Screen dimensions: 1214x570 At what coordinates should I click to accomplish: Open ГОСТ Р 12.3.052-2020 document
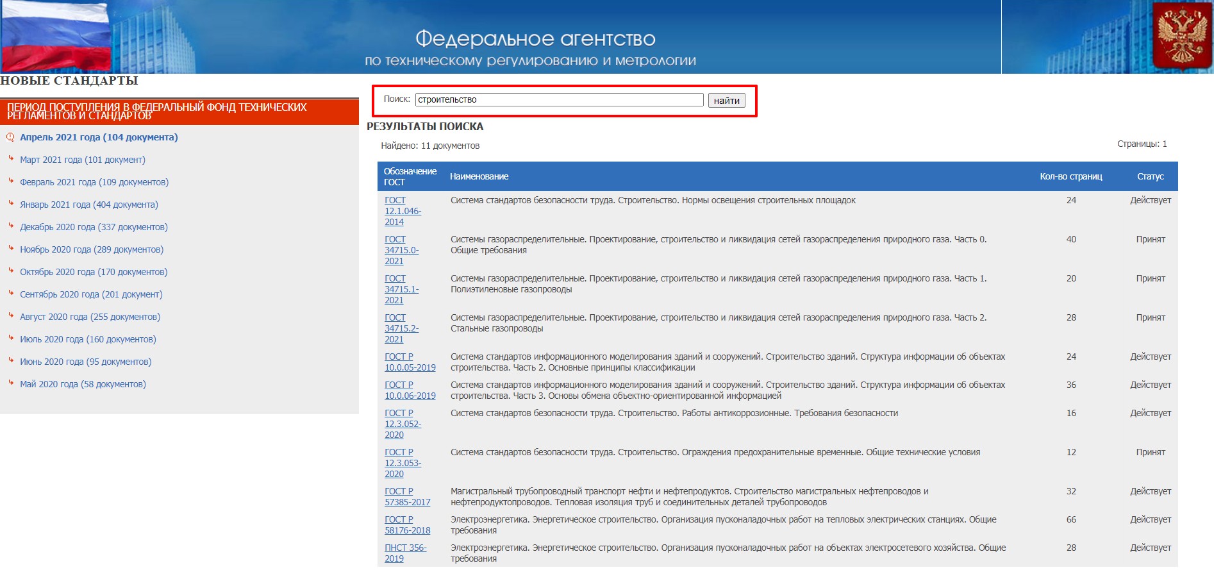click(x=403, y=424)
